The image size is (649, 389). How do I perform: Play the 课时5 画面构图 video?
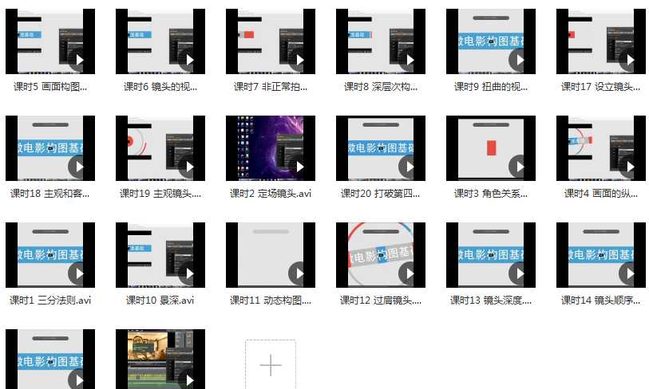pos(78,61)
